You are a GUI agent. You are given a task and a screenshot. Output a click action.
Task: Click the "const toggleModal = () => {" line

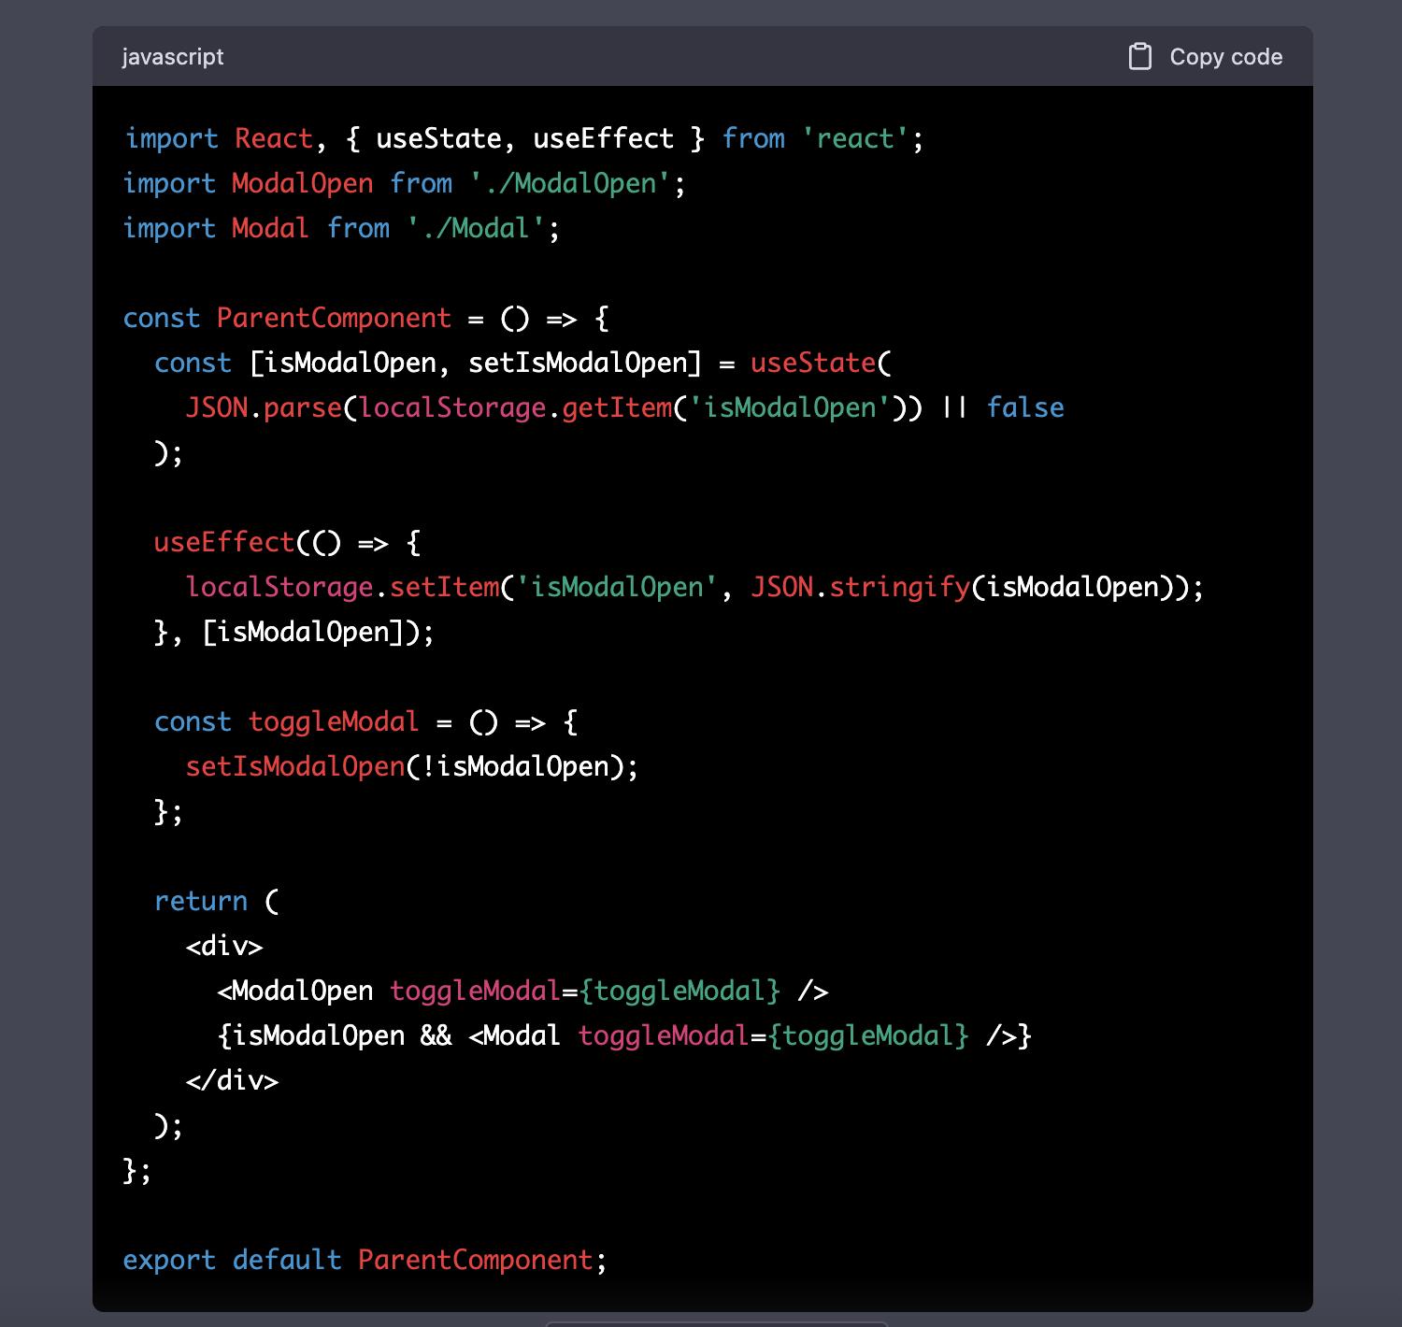tap(366, 722)
